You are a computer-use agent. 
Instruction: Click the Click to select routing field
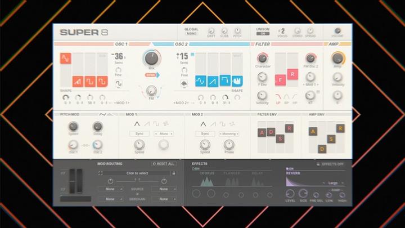pyautogui.click(x=137, y=173)
